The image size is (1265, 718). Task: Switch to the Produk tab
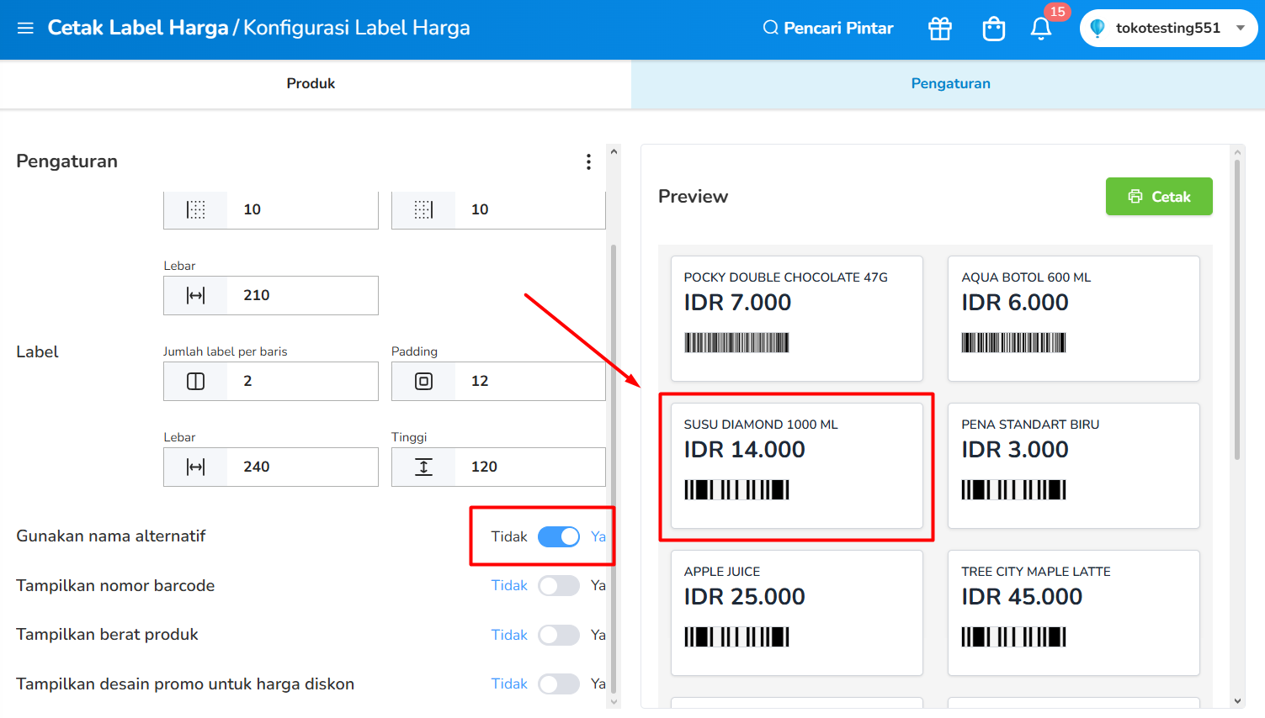point(311,83)
